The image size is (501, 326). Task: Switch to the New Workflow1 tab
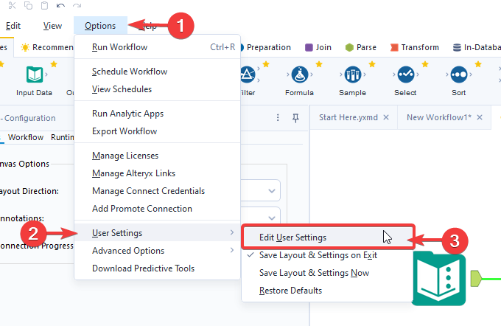click(439, 117)
